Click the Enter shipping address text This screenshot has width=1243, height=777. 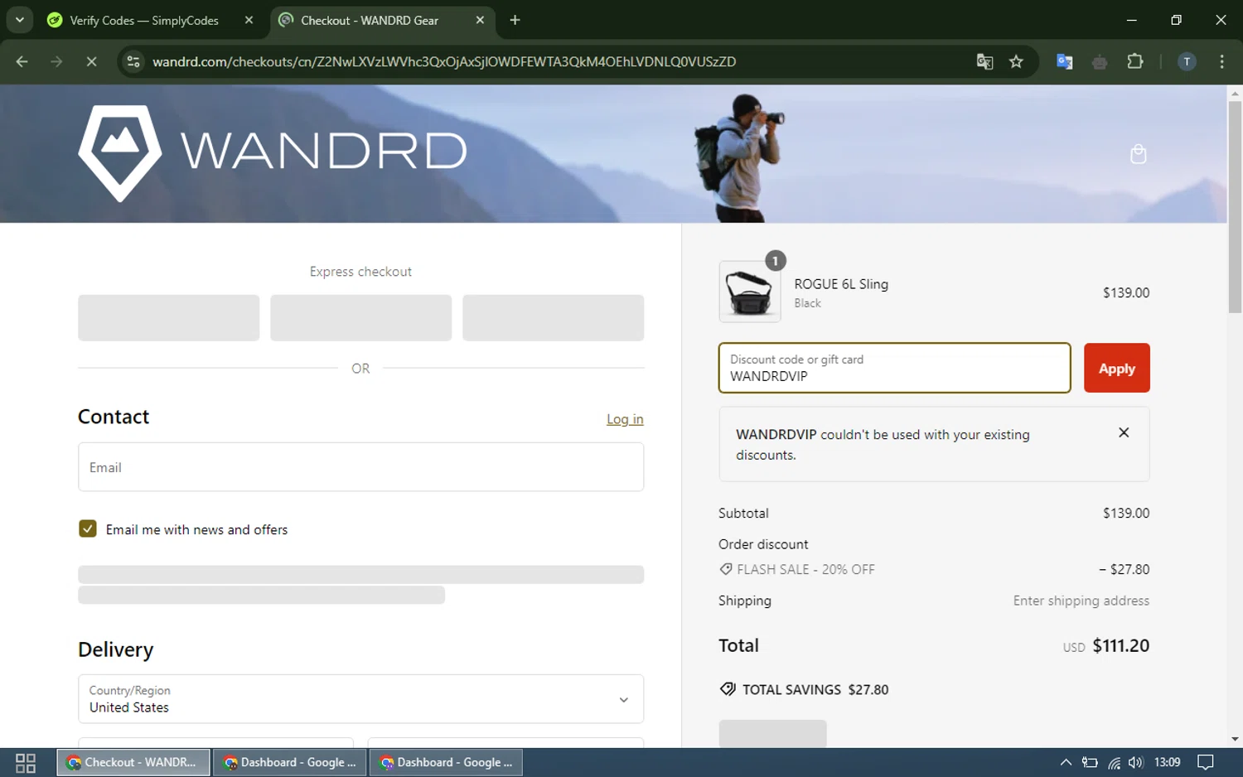[x=1081, y=601]
